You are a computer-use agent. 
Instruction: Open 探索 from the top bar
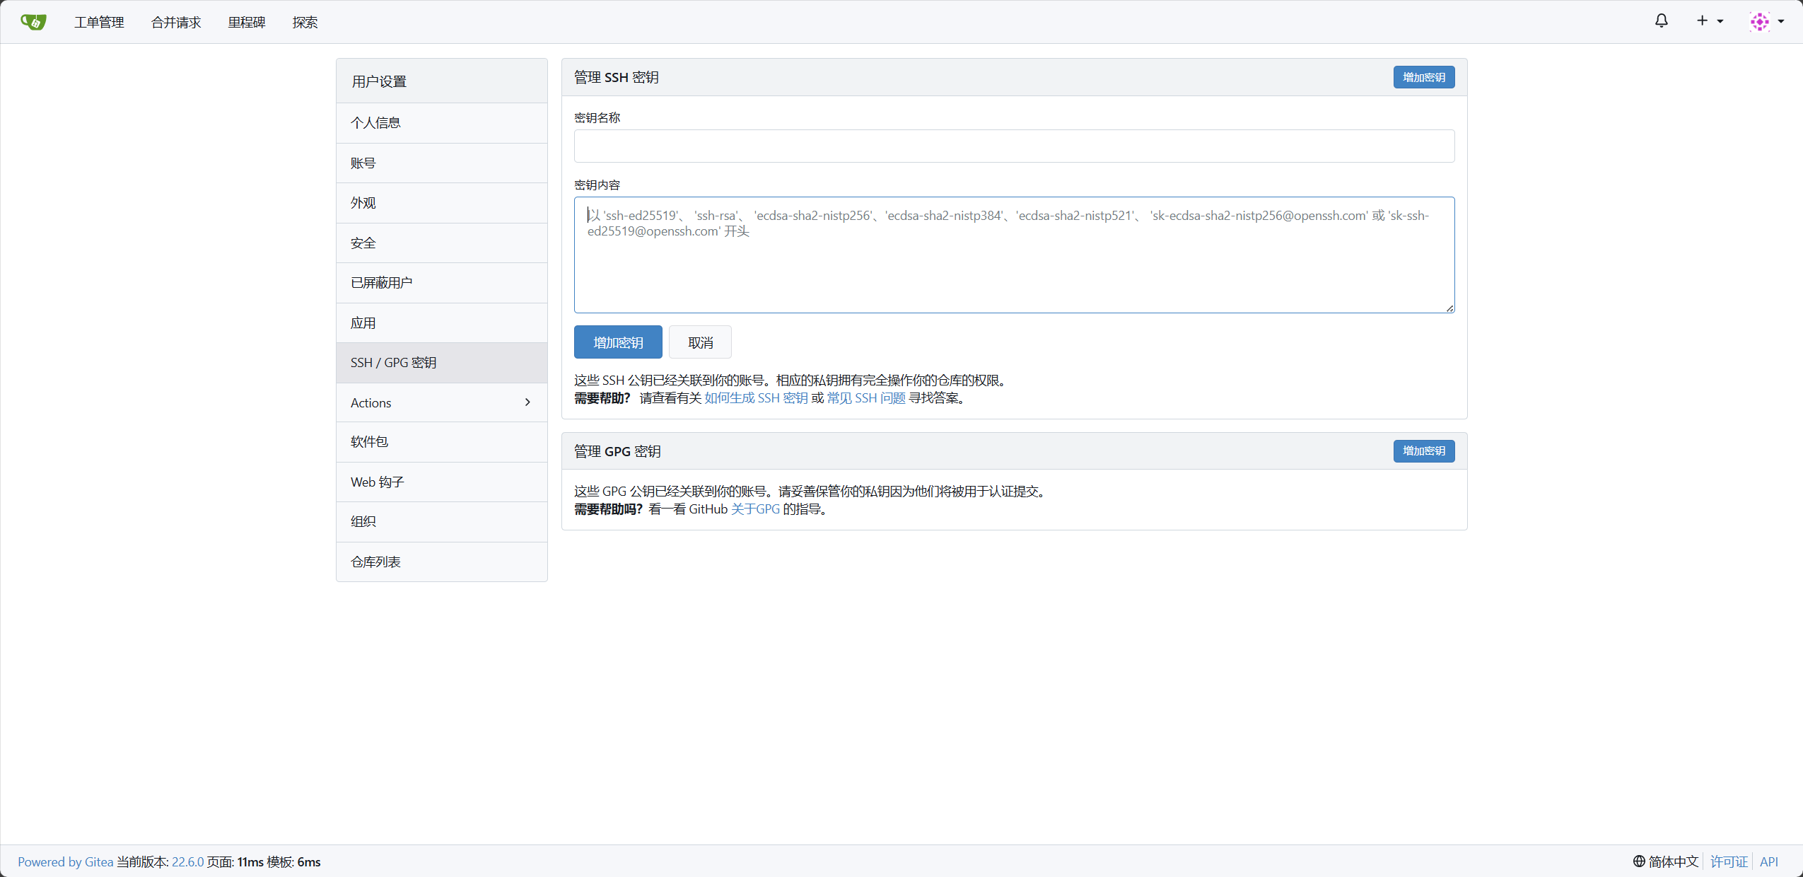pos(305,23)
